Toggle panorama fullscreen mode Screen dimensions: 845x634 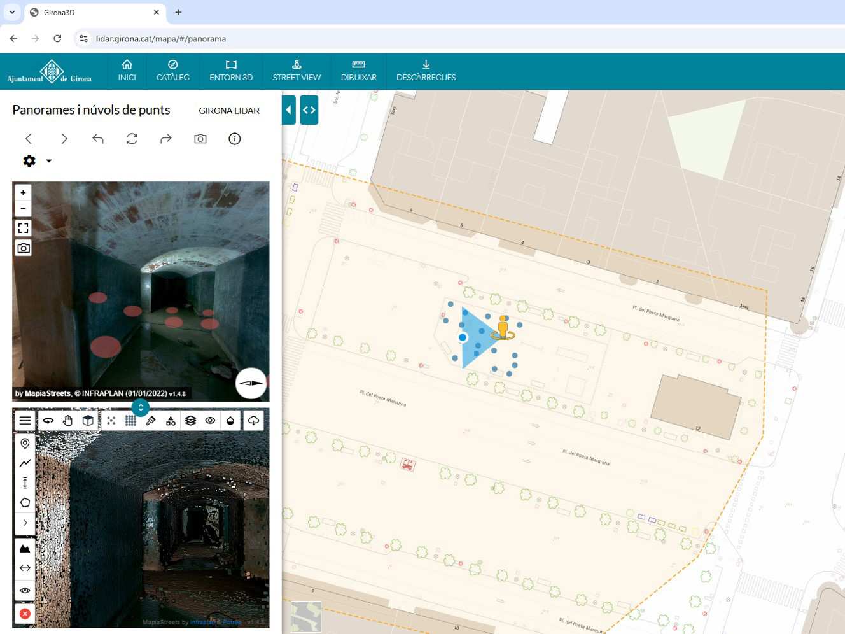pyautogui.click(x=24, y=228)
